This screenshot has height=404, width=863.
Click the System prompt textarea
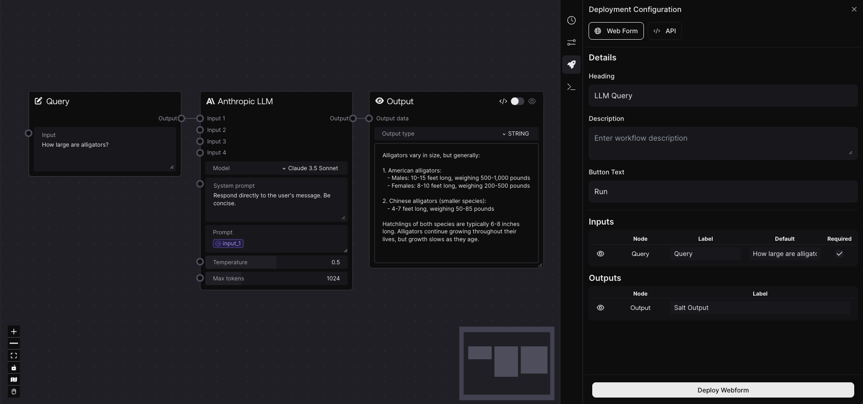(x=276, y=200)
